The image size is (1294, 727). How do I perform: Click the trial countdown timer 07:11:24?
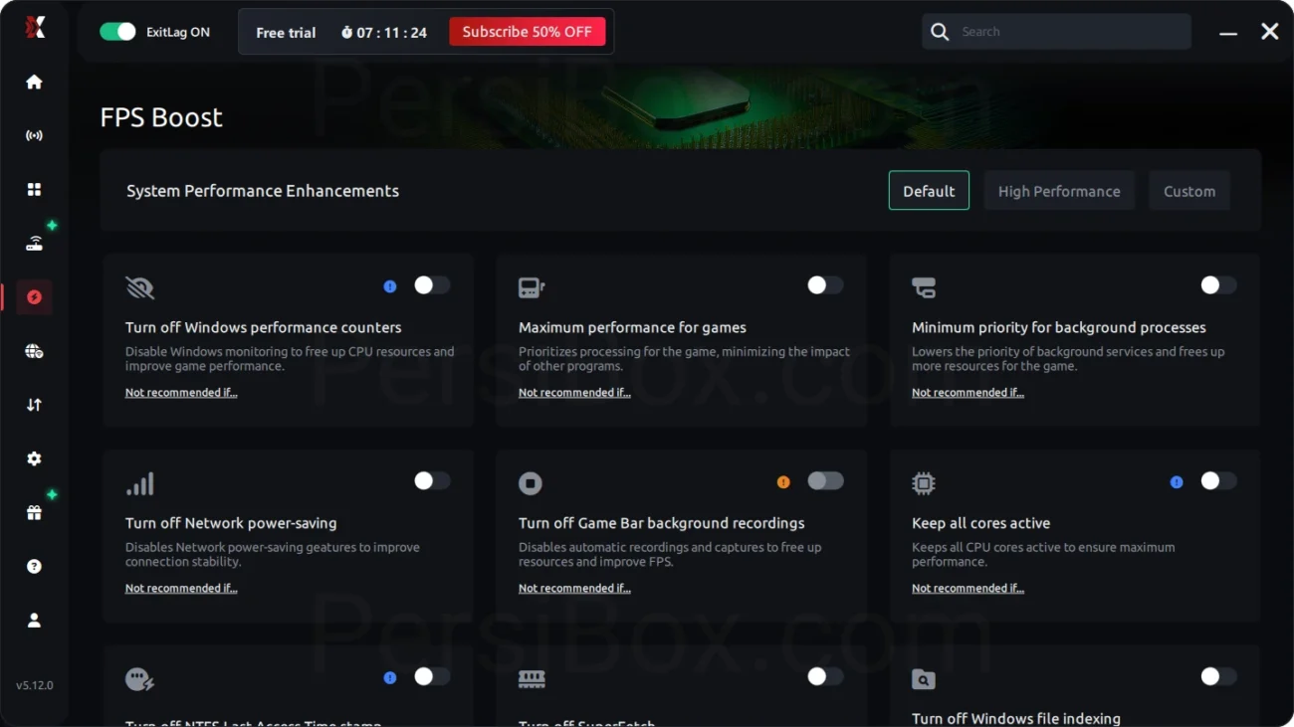[384, 33]
